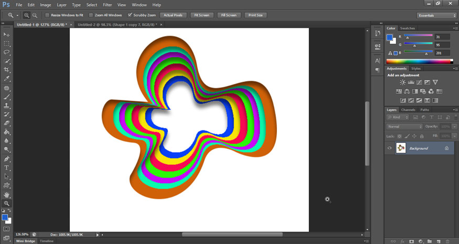Add a Levels adjustment
This screenshot has height=244, width=459.
411,82
